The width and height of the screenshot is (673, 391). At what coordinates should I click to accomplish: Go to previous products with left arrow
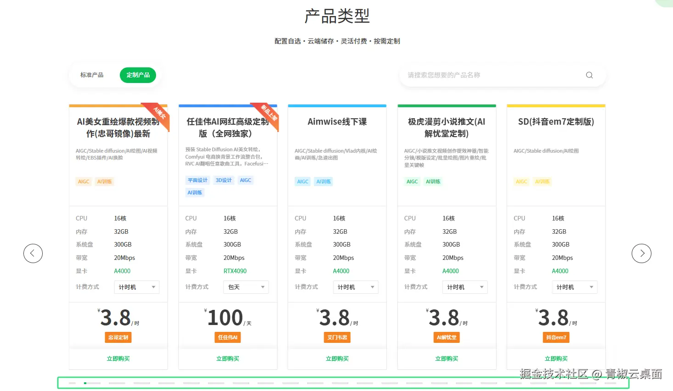[x=33, y=253]
